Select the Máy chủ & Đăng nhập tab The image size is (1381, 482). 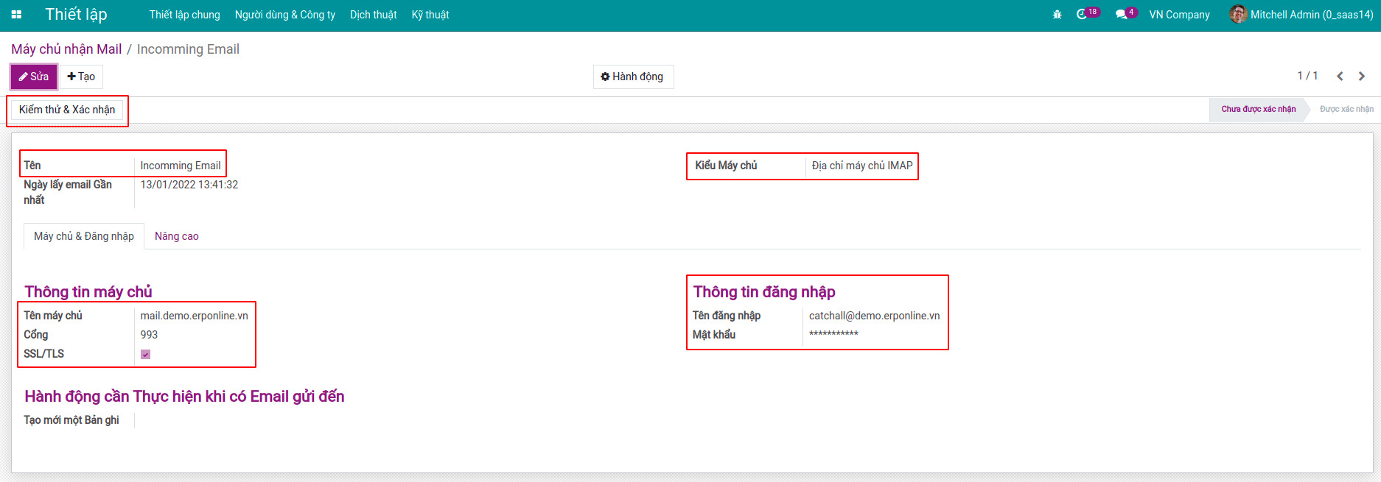[84, 236]
